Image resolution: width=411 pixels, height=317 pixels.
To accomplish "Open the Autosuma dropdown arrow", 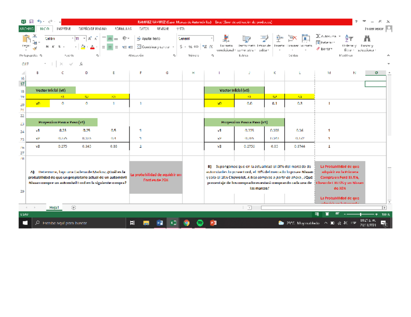I will [x=340, y=36].
